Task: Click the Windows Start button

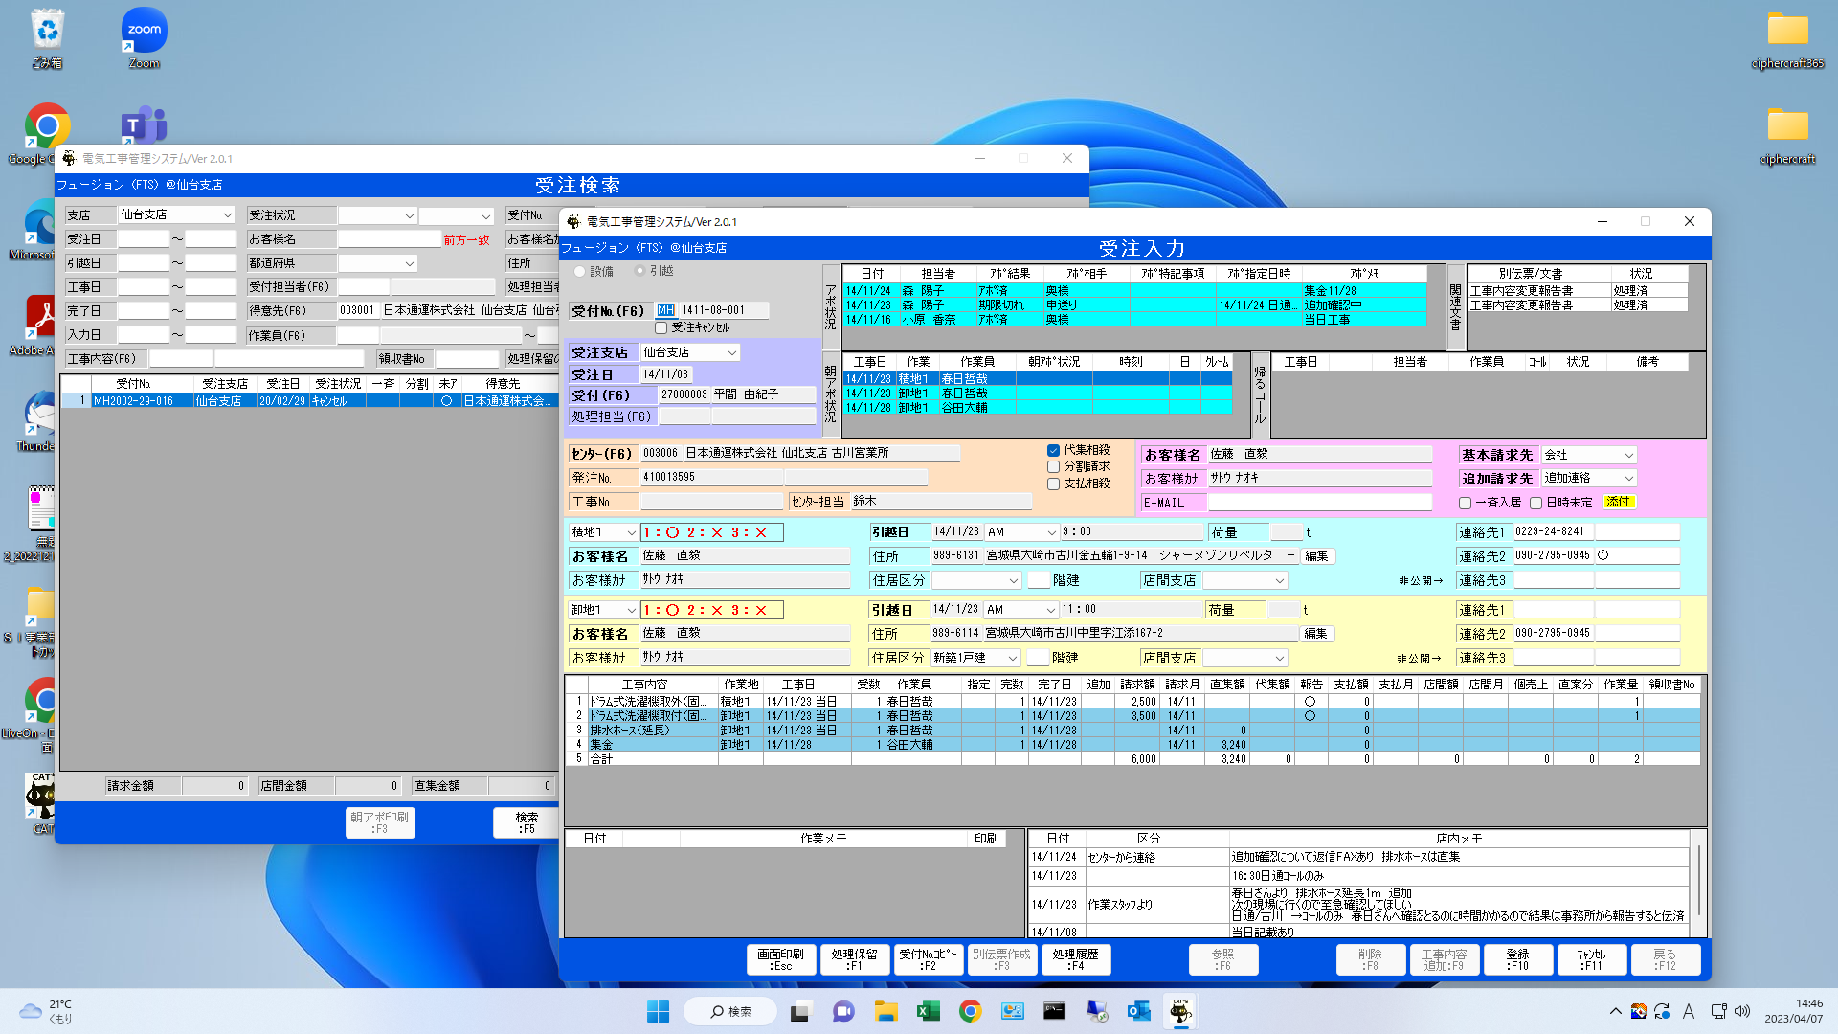Action: [x=658, y=1011]
